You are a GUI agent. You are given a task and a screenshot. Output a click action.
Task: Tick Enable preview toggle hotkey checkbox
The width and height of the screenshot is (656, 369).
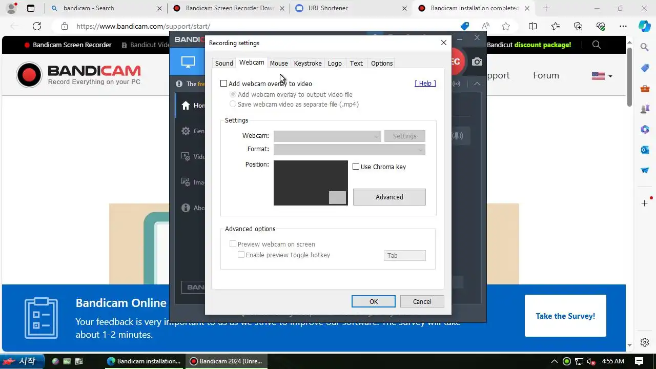point(241,255)
